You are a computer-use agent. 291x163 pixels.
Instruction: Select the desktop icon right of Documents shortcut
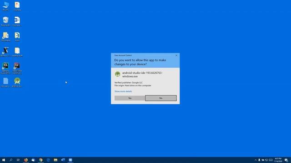click(17, 37)
